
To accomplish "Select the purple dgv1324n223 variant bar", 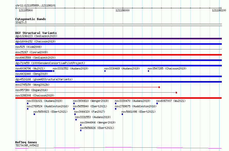I will pos(118,39).
